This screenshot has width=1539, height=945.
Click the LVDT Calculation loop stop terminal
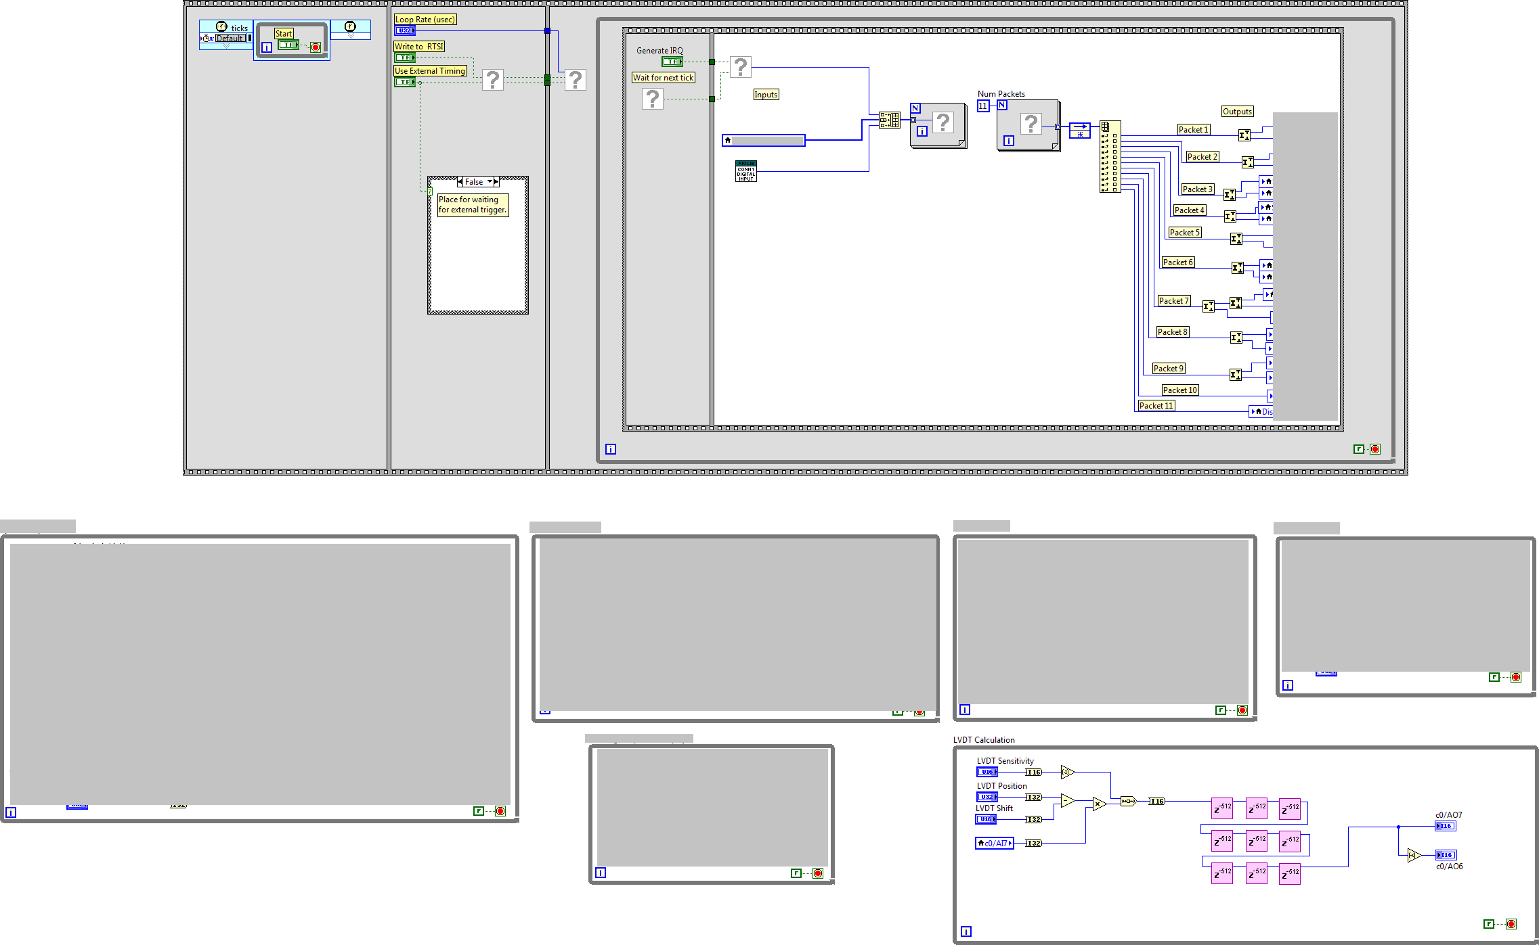tap(1511, 924)
